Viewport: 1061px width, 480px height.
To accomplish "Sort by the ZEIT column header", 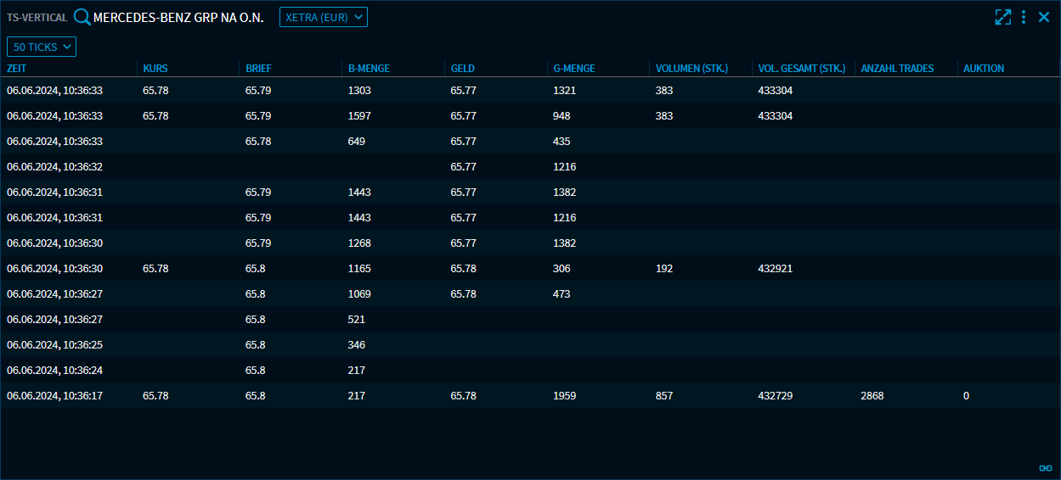I will tap(17, 69).
